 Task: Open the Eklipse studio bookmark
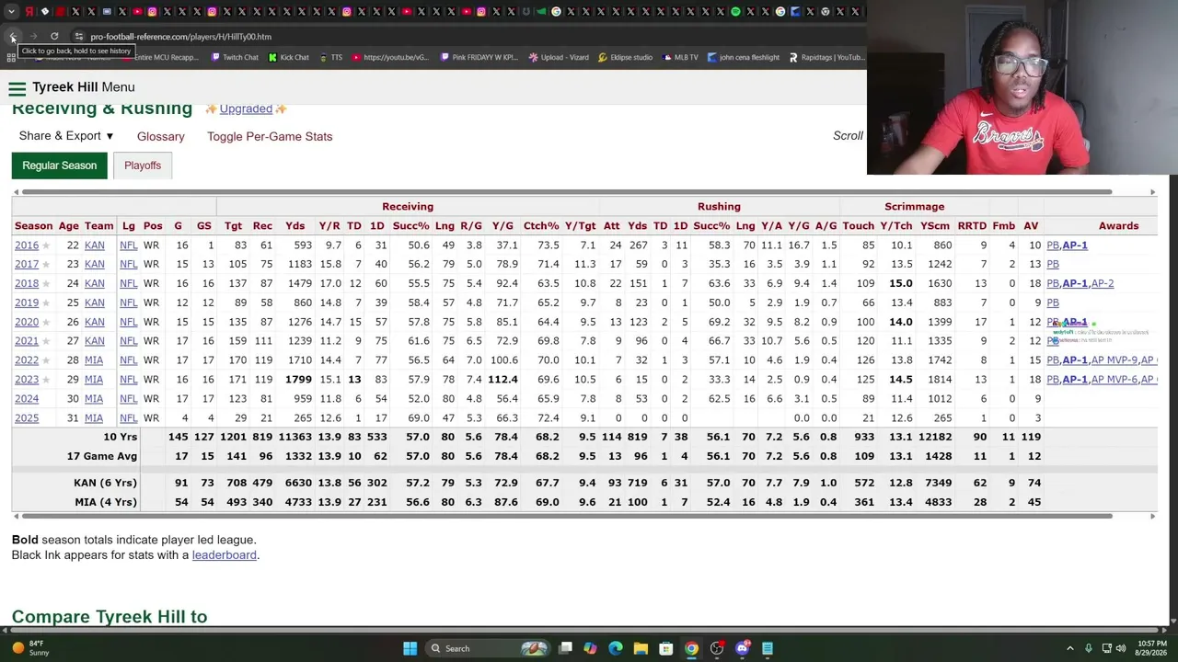coord(625,57)
